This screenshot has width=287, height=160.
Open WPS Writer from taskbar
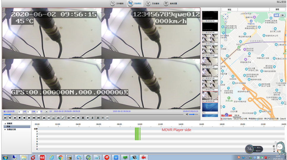click(x=116, y=157)
